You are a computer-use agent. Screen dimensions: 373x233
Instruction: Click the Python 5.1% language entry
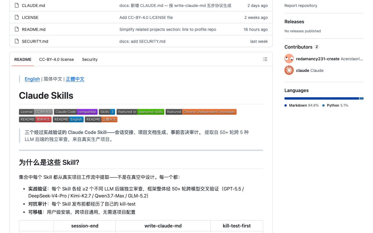pos(335,105)
